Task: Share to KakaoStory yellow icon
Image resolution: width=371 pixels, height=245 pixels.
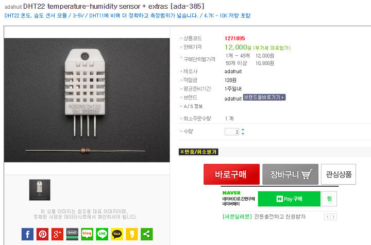Action: (x=132, y=234)
